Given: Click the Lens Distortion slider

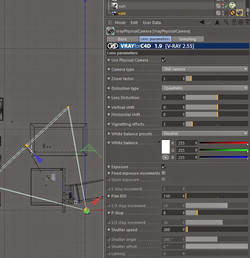Looking at the screenshot, I should 217,98.
